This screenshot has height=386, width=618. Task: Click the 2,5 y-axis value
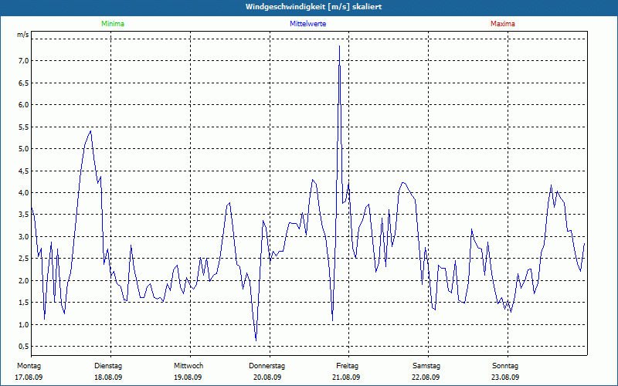point(23,259)
